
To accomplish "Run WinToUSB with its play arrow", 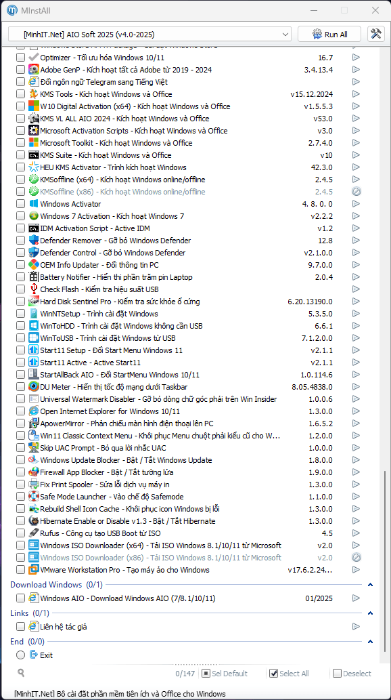I will [x=356, y=338].
